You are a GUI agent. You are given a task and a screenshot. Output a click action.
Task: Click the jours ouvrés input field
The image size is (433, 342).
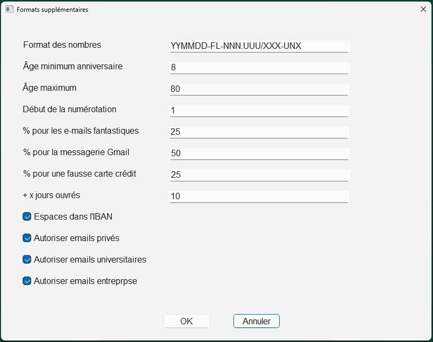coord(259,197)
